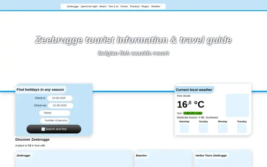Viewport: 267px width, 167px height.
Task: Open the Region menu item
Action: click(145, 7)
